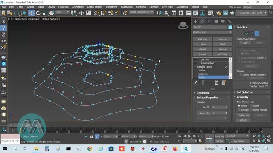This screenshot has width=273, height=153.
Task: Play the animation
Action: click(x=189, y=136)
